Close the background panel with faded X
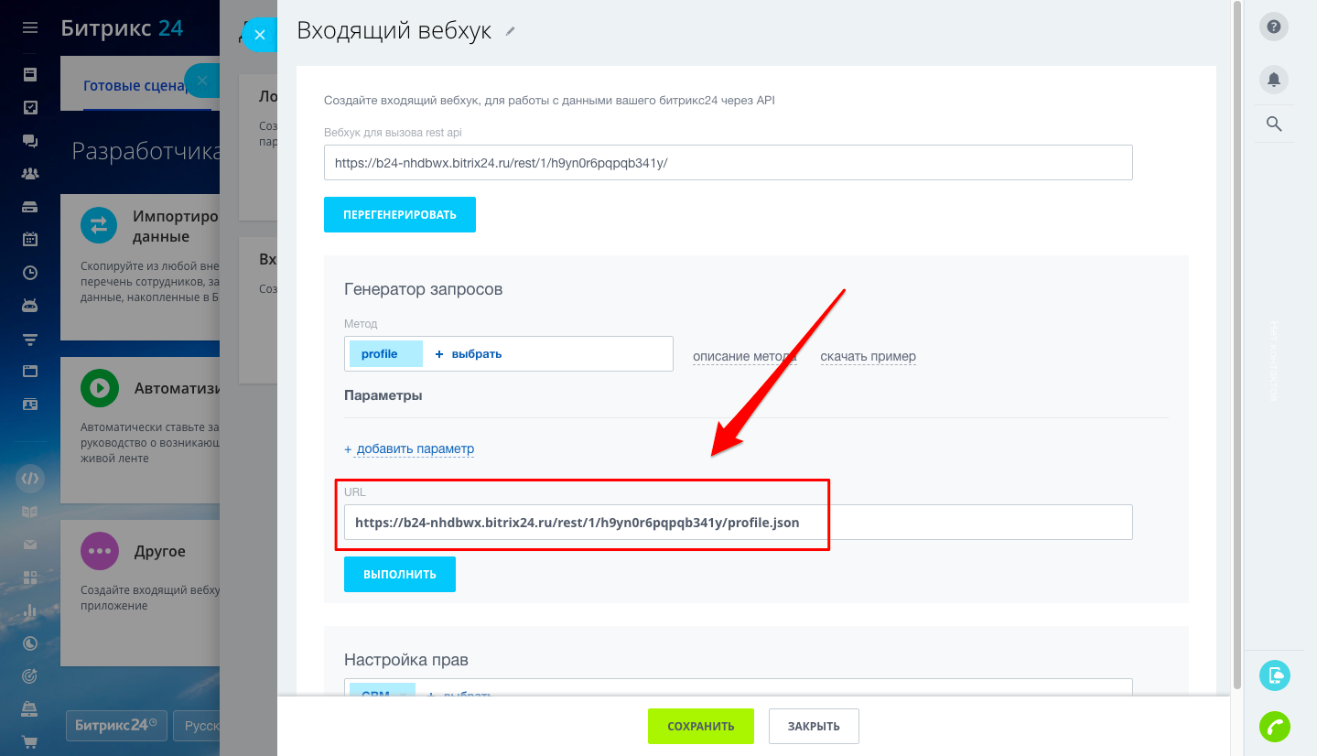1317x756 pixels. 202,81
